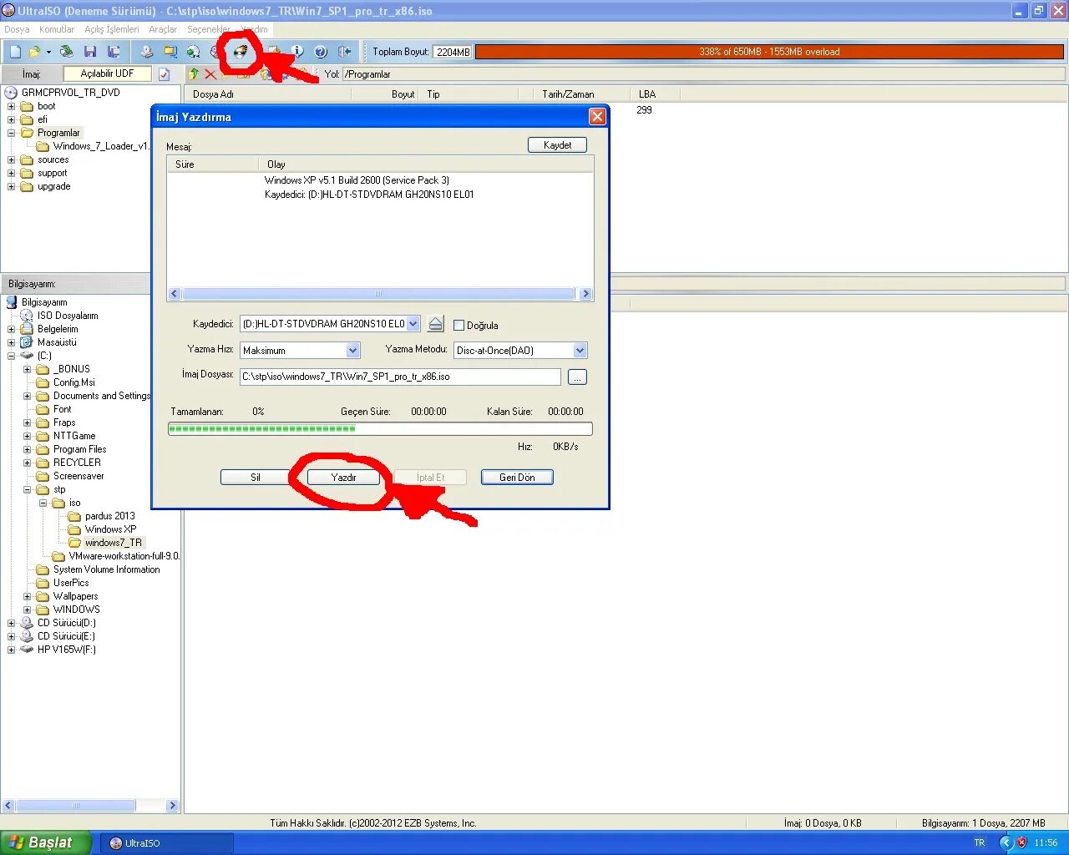Select the windows7_TR folder in tree

click(x=114, y=543)
